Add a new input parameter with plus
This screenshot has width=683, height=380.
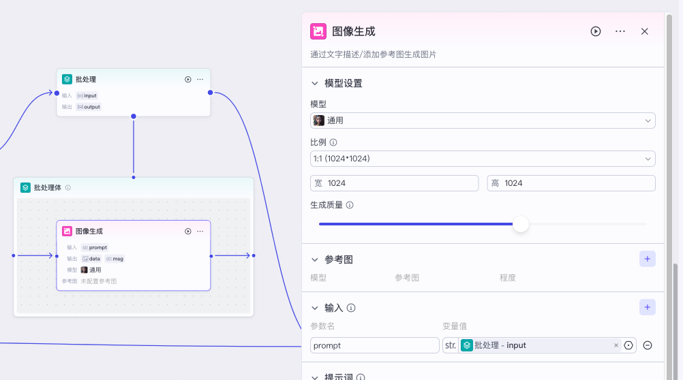click(647, 307)
